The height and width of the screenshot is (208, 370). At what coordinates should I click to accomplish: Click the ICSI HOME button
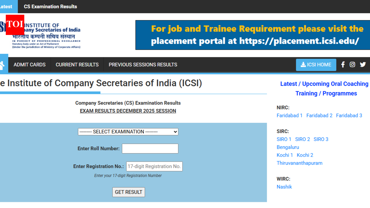coord(316,65)
